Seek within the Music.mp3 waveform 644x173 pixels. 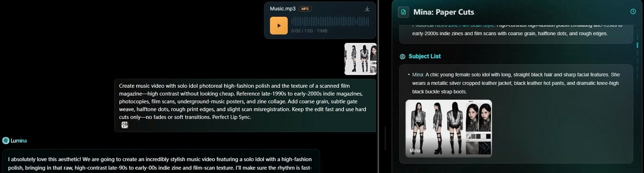point(330,22)
